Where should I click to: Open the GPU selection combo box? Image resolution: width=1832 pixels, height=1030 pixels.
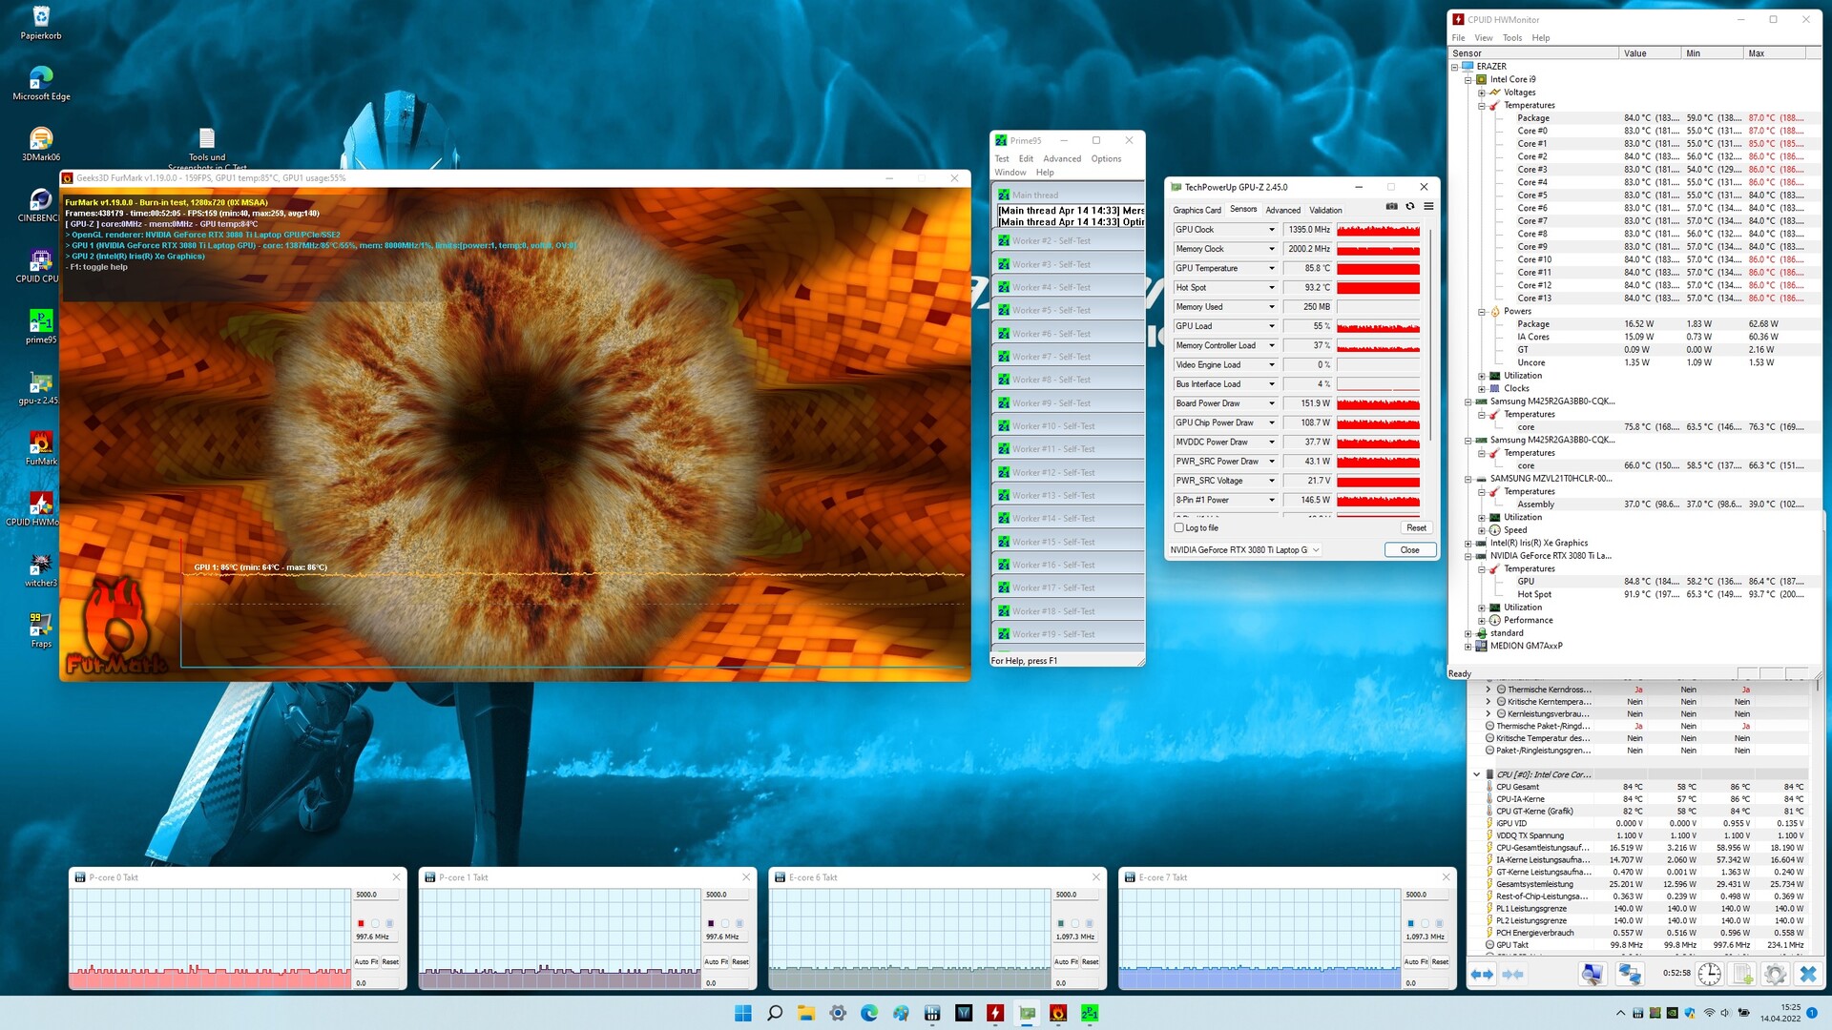click(x=1245, y=549)
